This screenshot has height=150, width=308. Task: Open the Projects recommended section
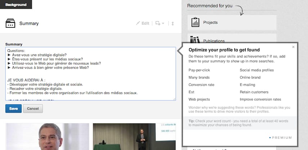(x=232, y=23)
